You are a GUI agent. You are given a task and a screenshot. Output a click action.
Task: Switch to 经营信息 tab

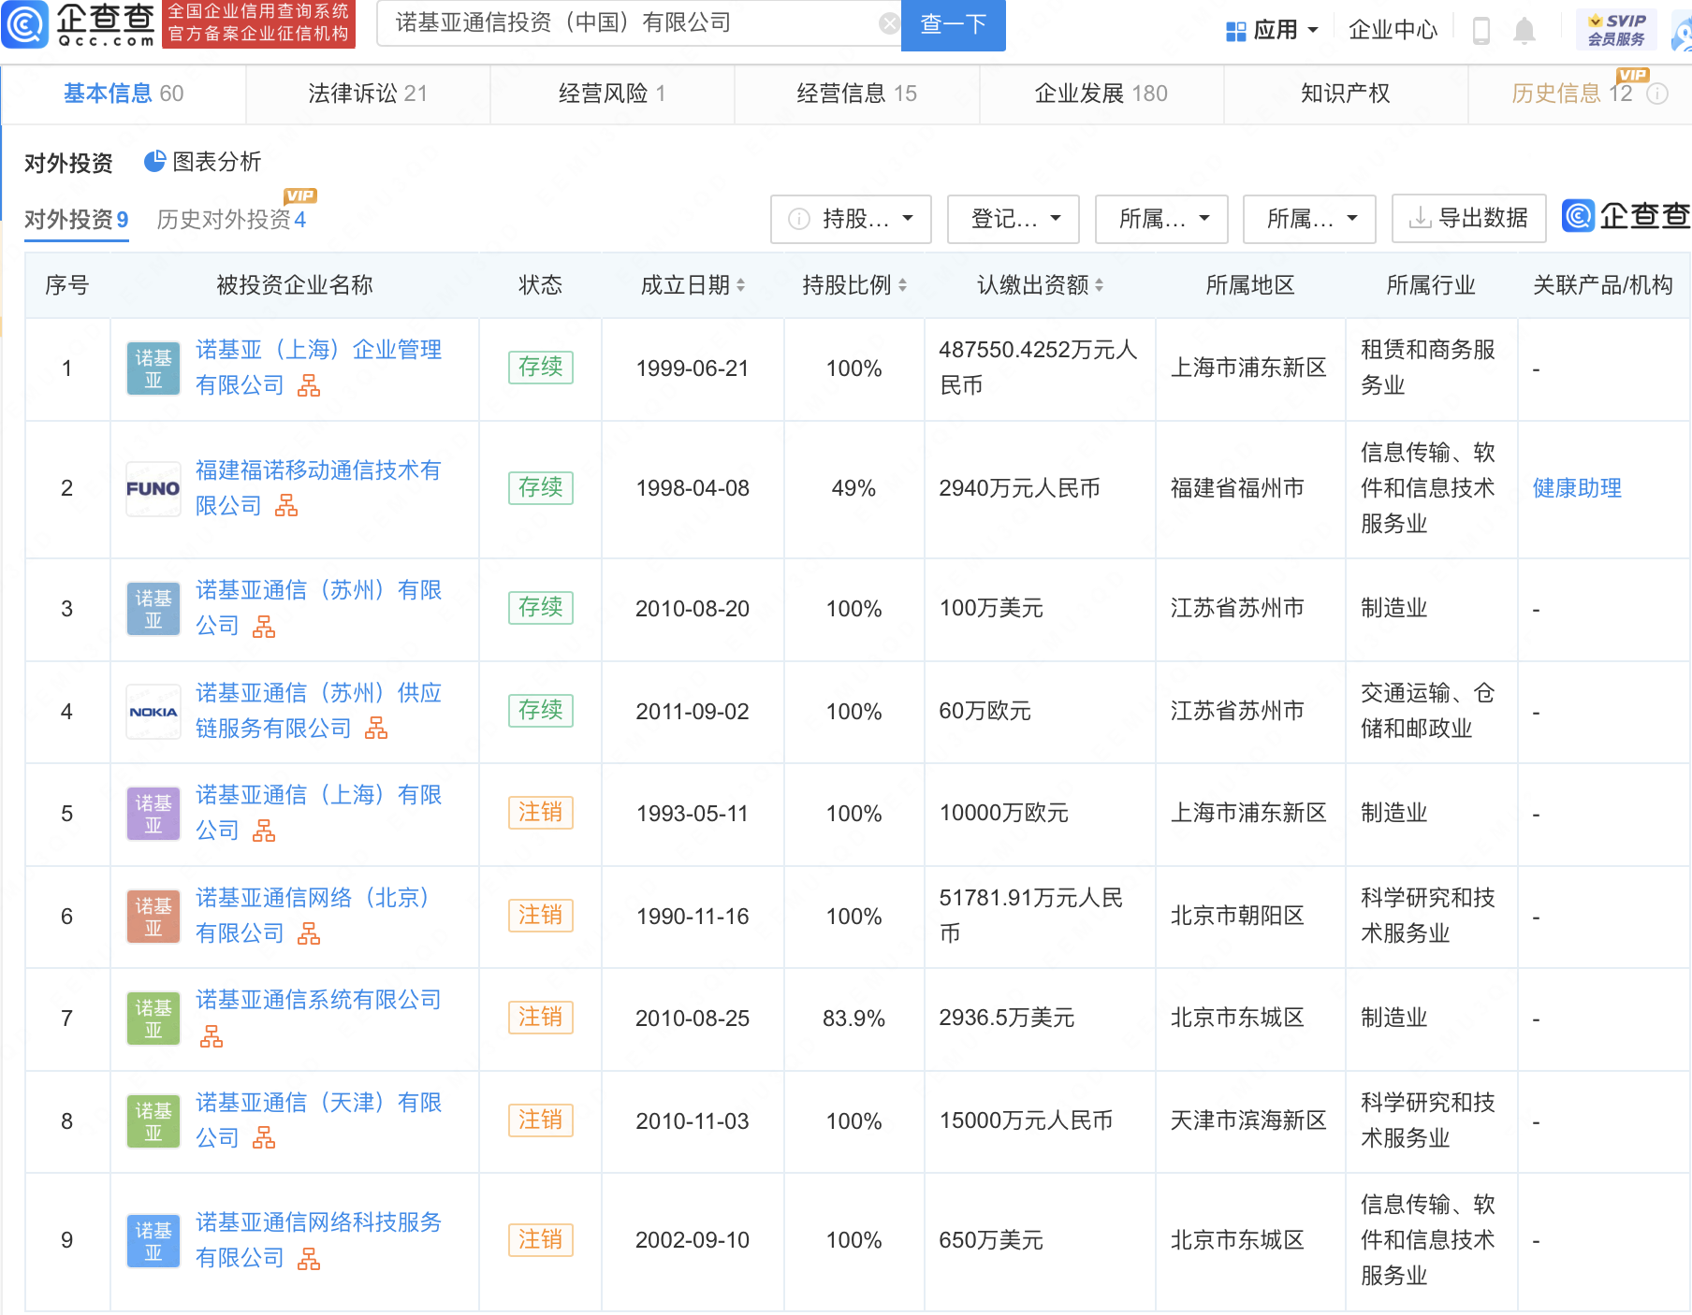(856, 94)
